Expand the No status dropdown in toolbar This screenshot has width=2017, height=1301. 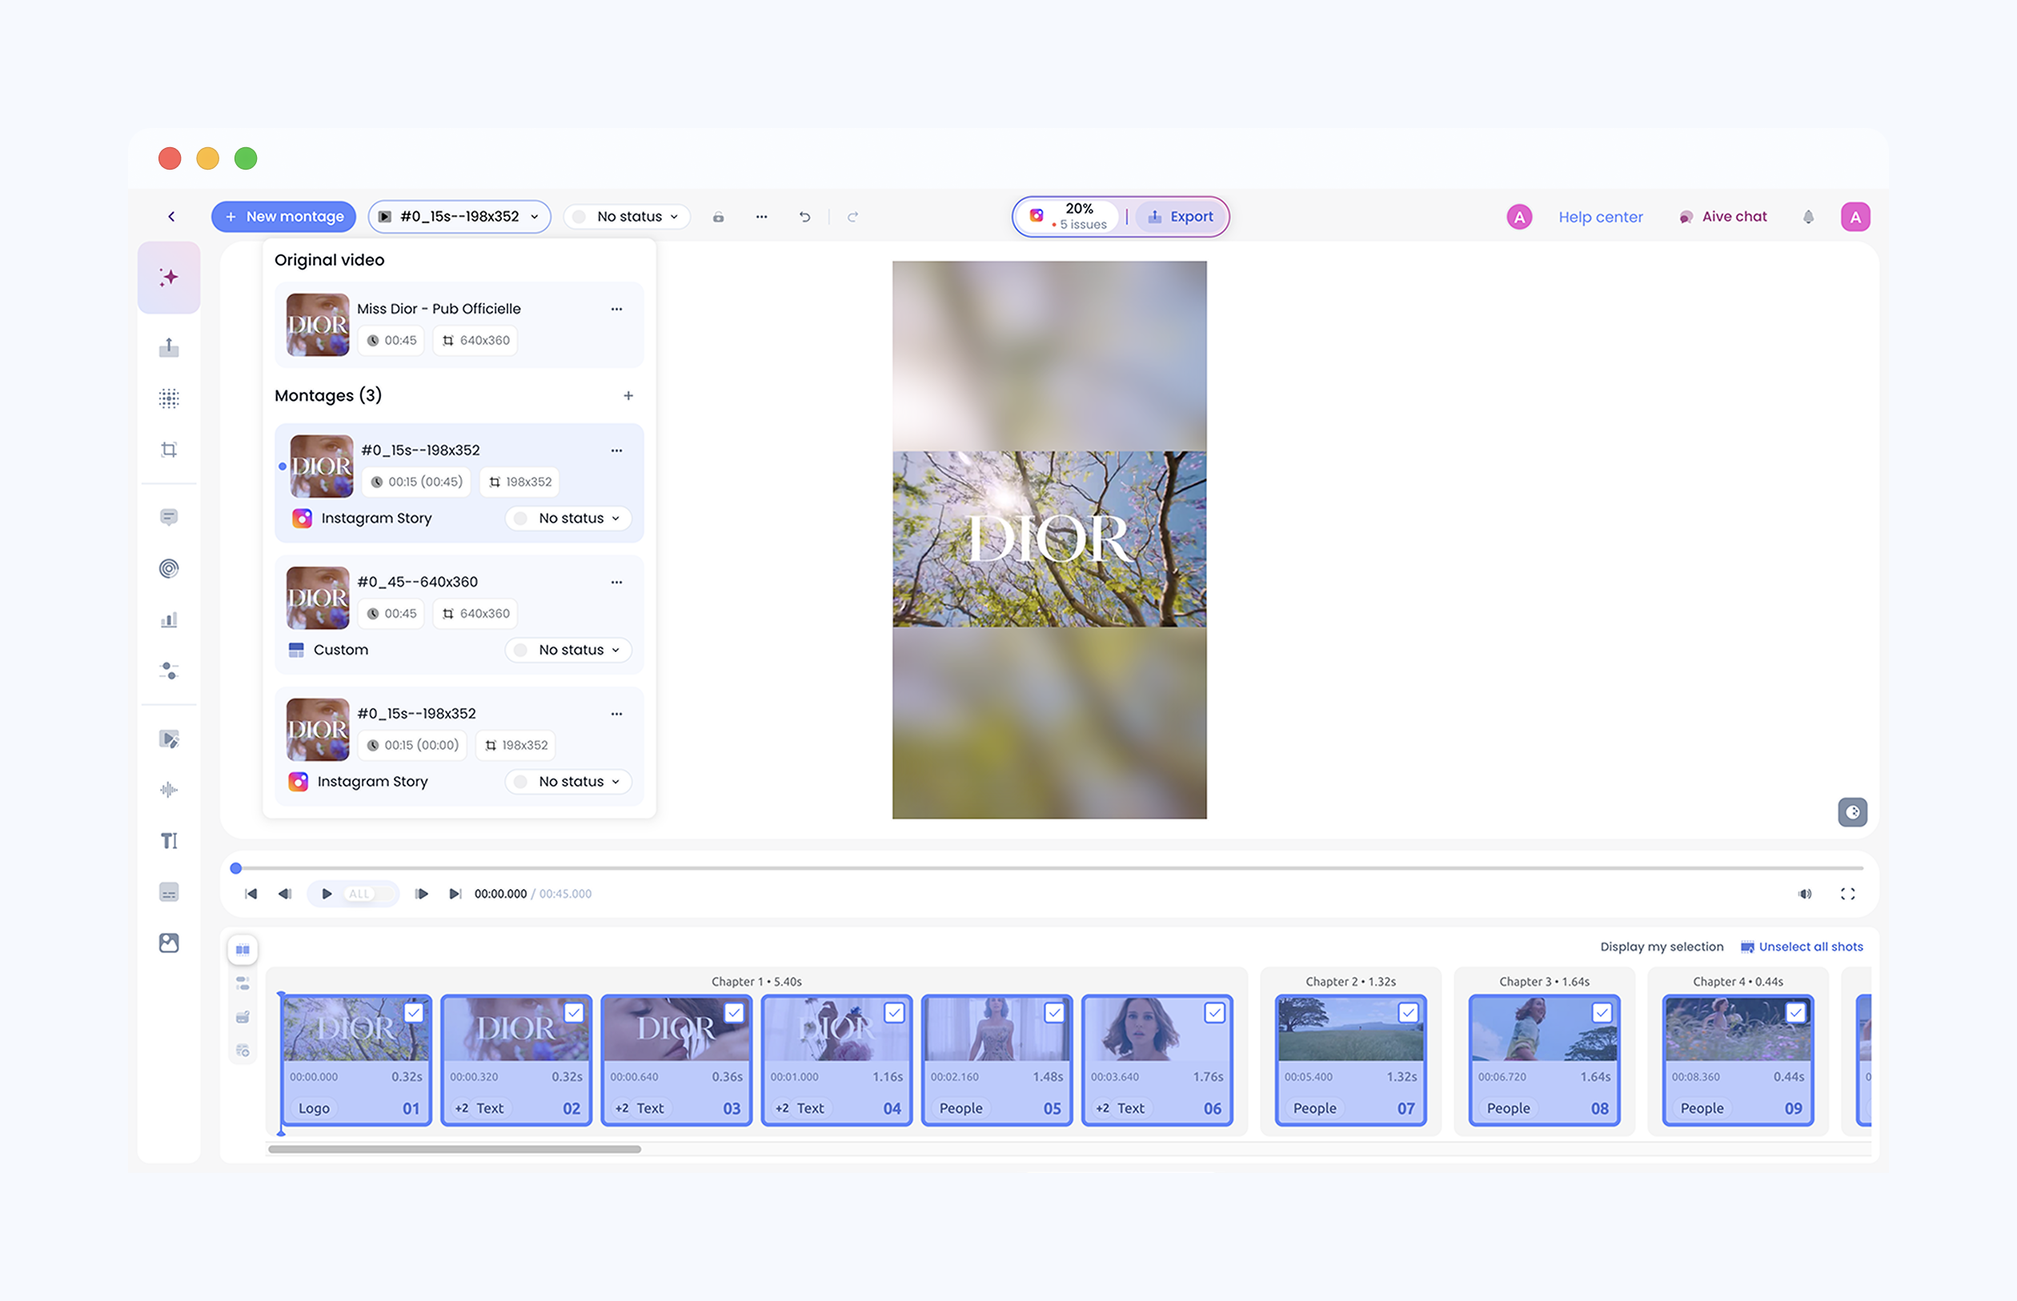(627, 217)
